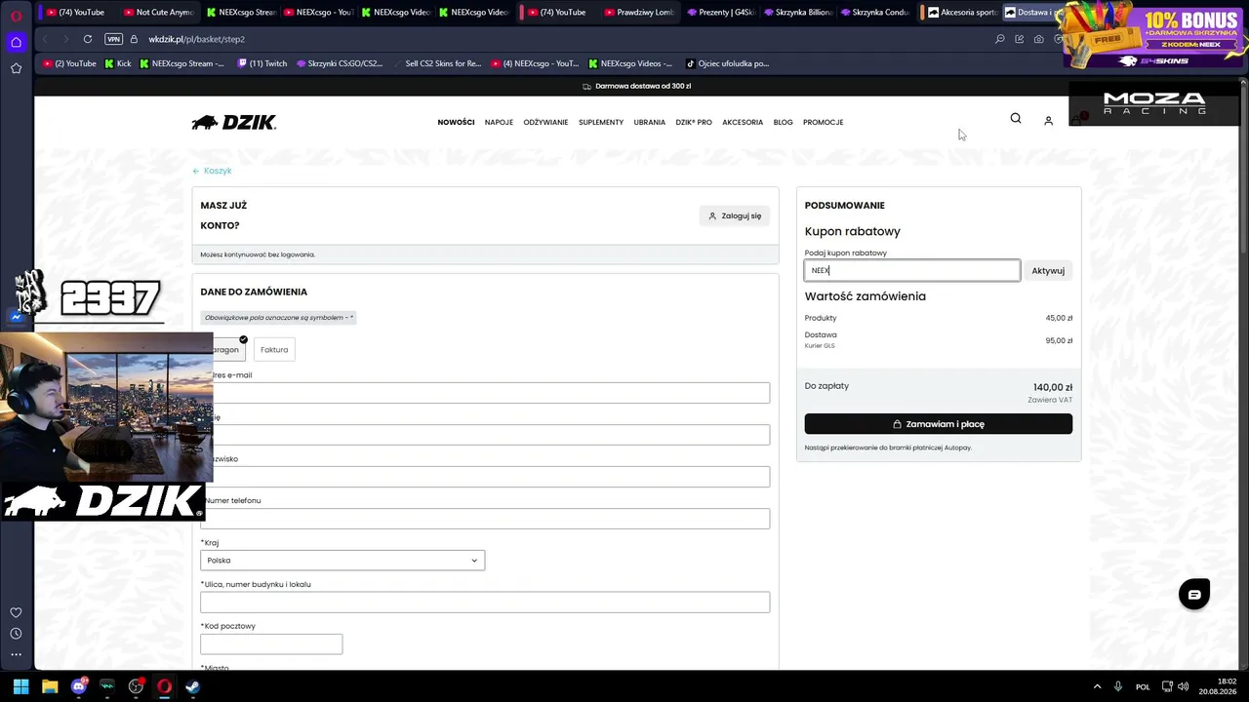Focus the Kod pocztowy input field

[x=271, y=643]
